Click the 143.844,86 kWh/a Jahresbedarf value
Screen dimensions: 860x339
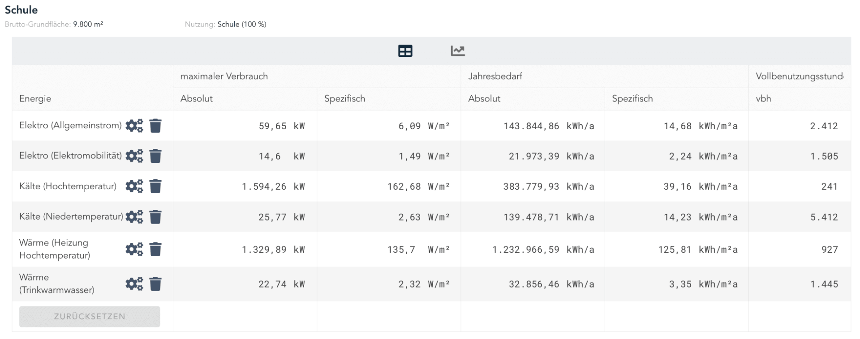(548, 126)
